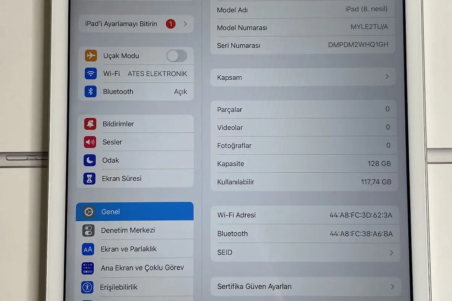The width and height of the screenshot is (452, 301).
Task: Expand the SEID row chevron
Action: pyautogui.click(x=391, y=252)
